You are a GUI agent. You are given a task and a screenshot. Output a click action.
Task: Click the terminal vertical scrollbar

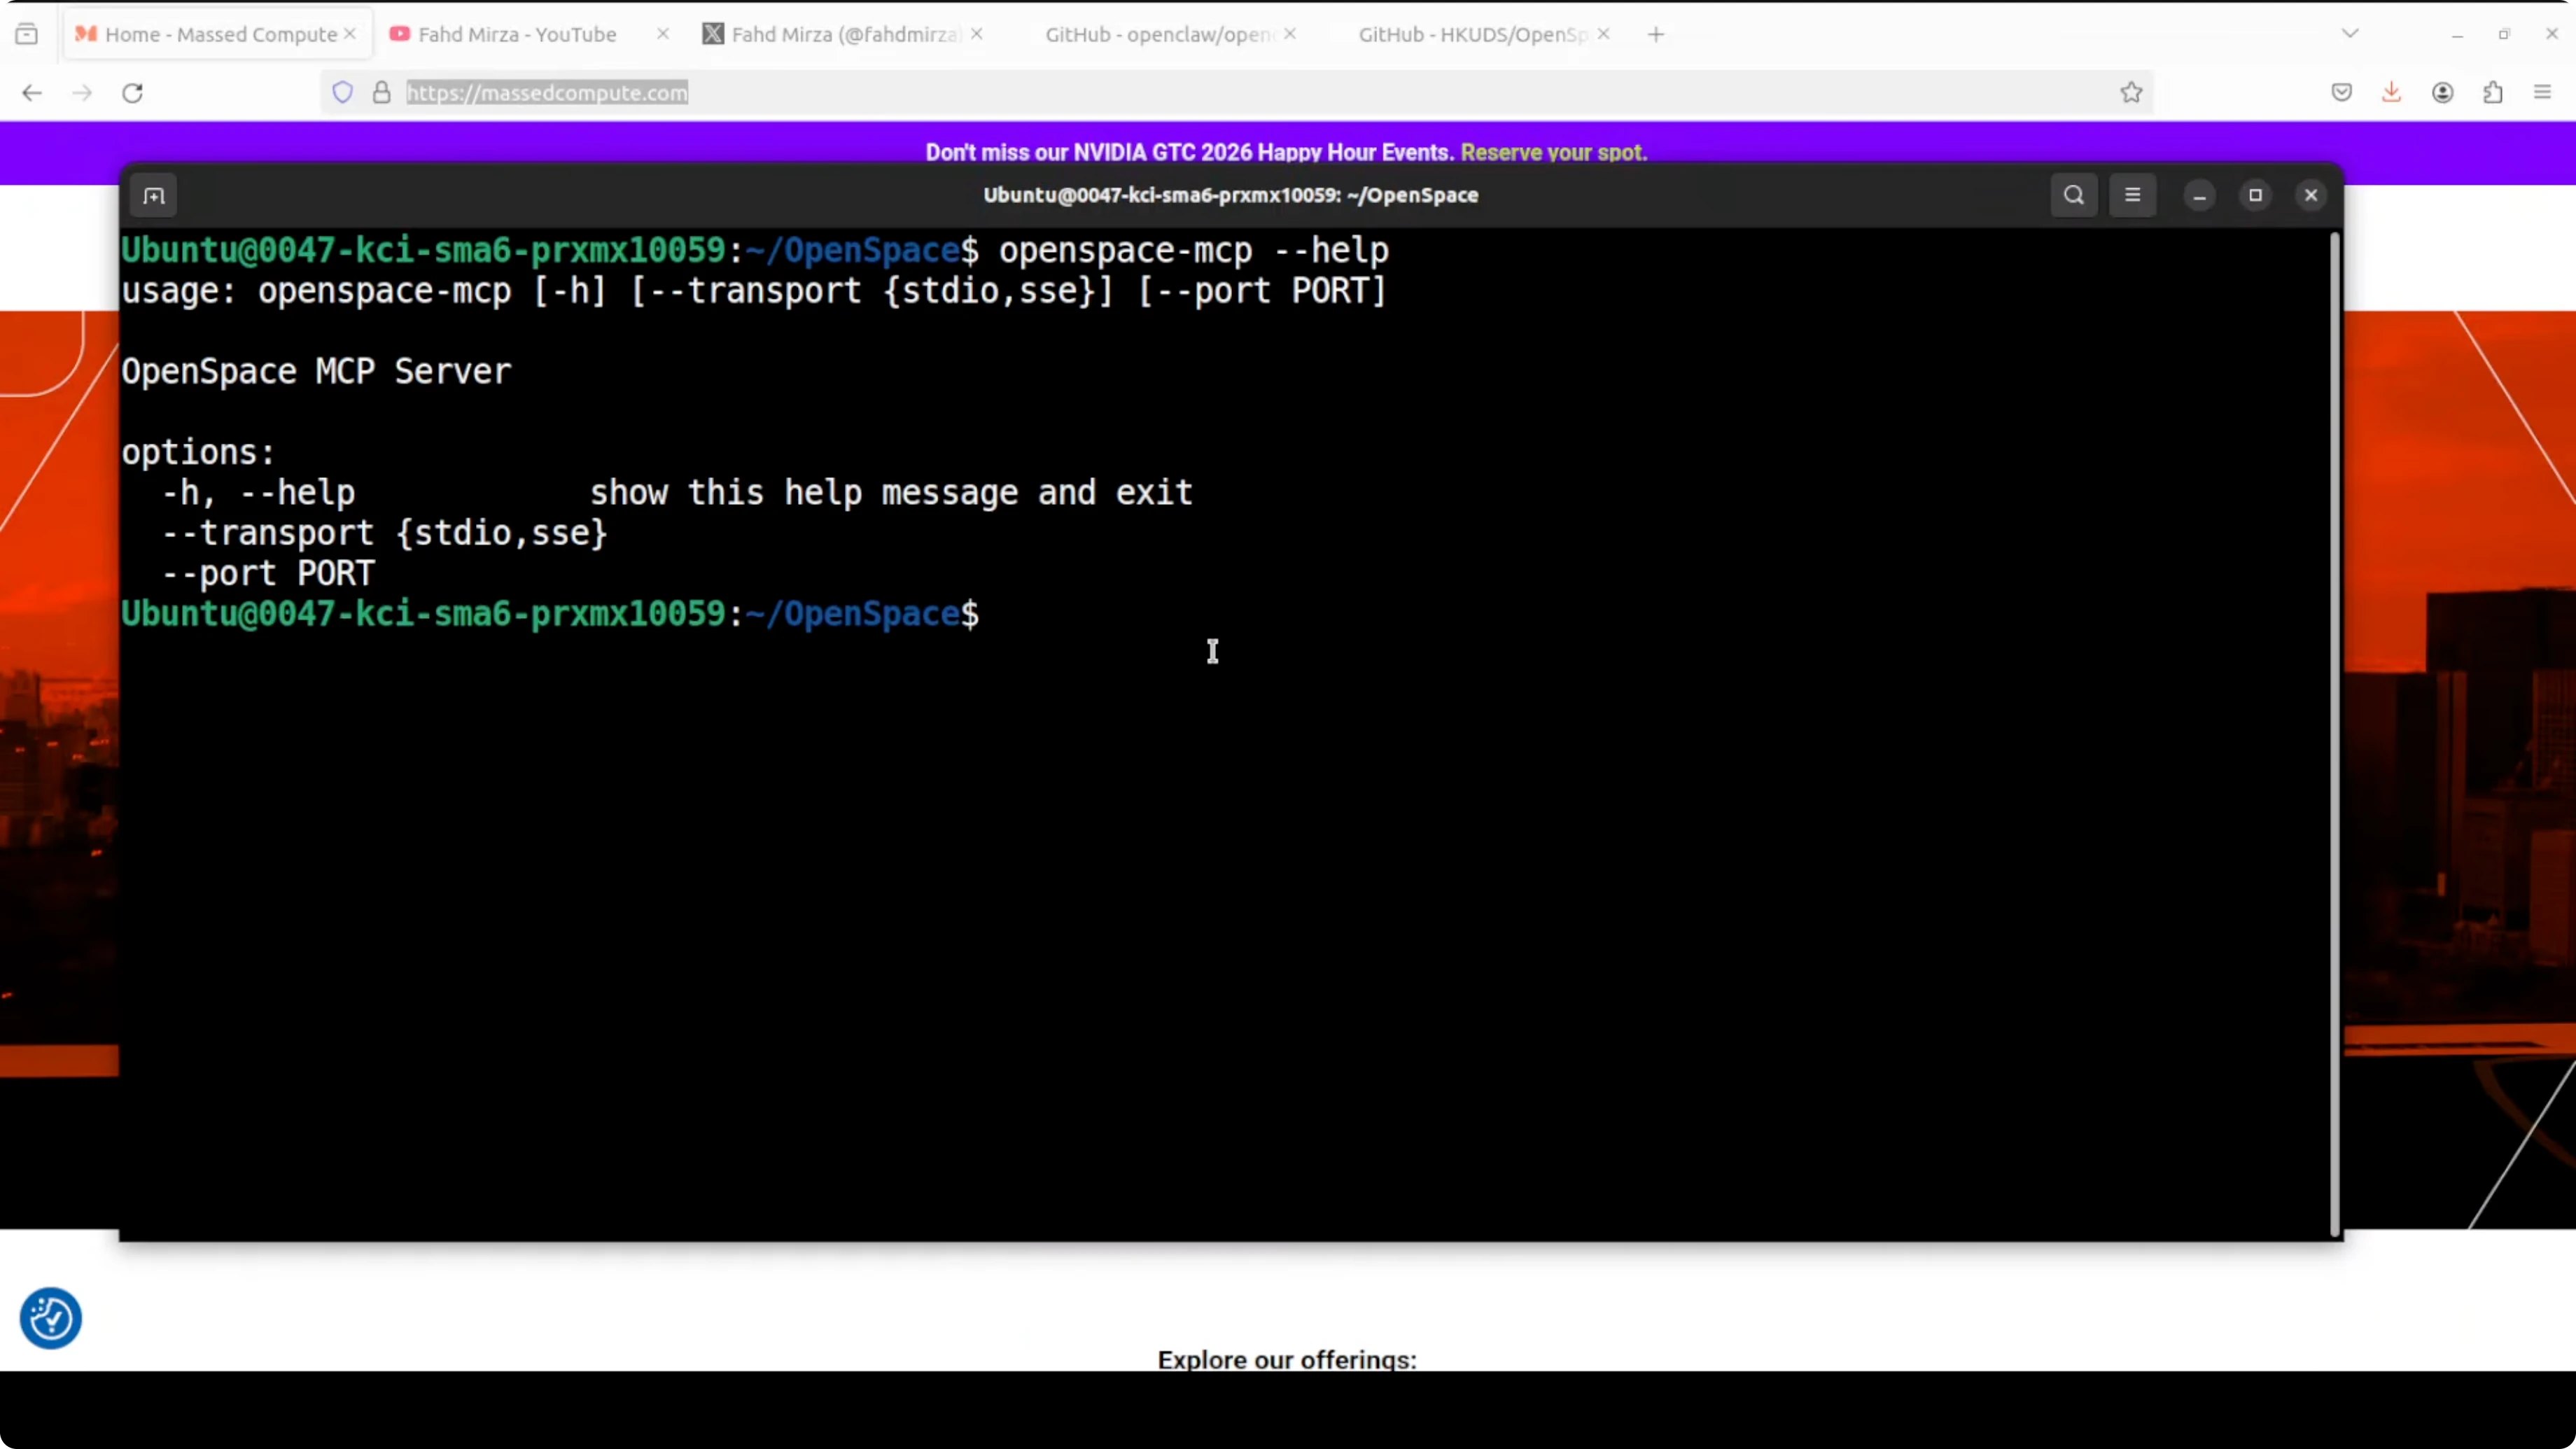(2334, 735)
